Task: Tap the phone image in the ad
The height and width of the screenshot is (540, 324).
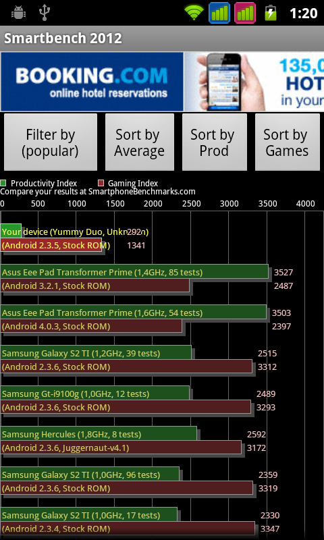Action: [223, 82]
